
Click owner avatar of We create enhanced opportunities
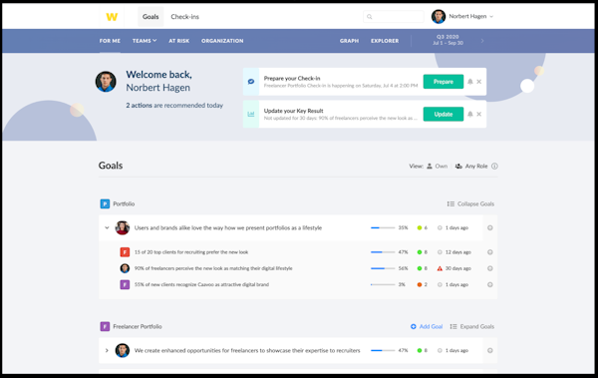coord(123,350)
